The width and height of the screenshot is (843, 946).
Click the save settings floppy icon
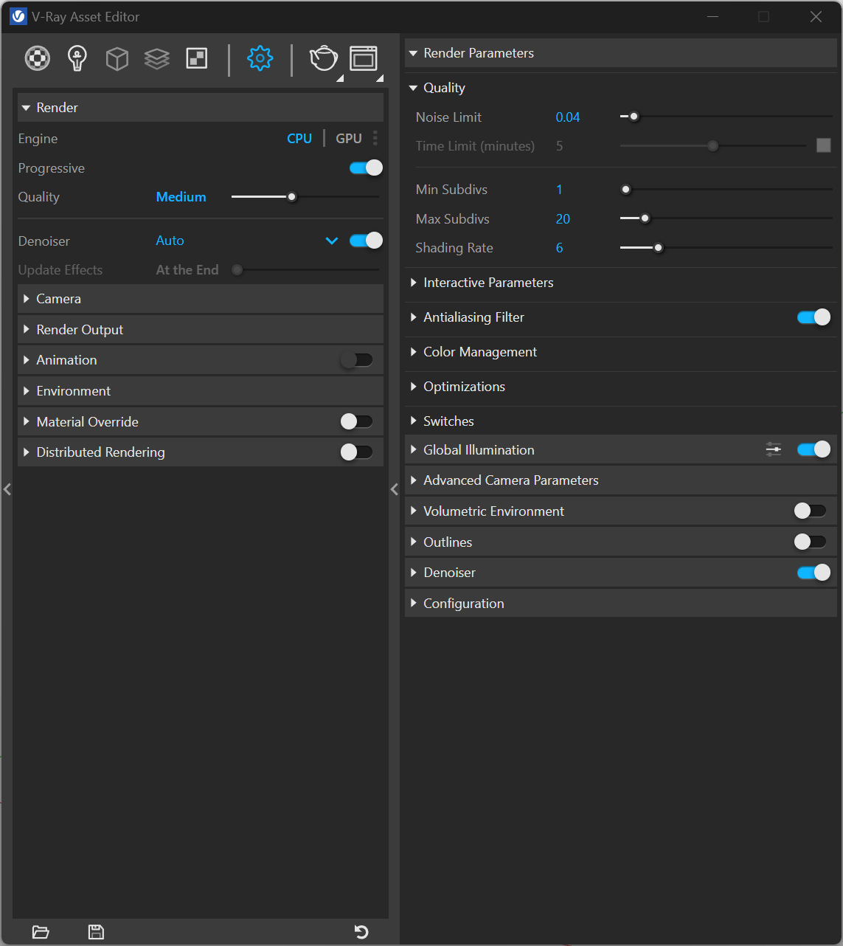[96, 932]
